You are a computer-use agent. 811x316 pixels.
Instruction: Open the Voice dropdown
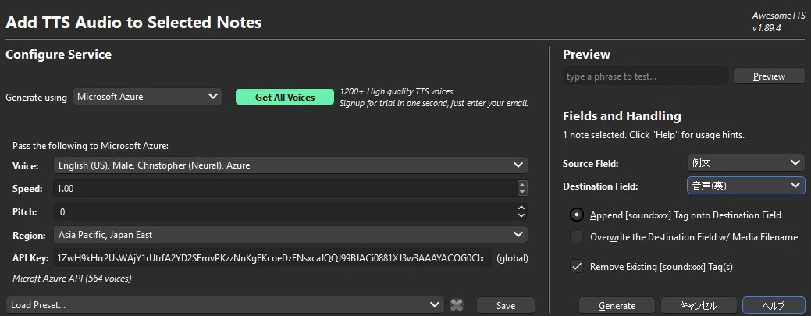(290, 165)
